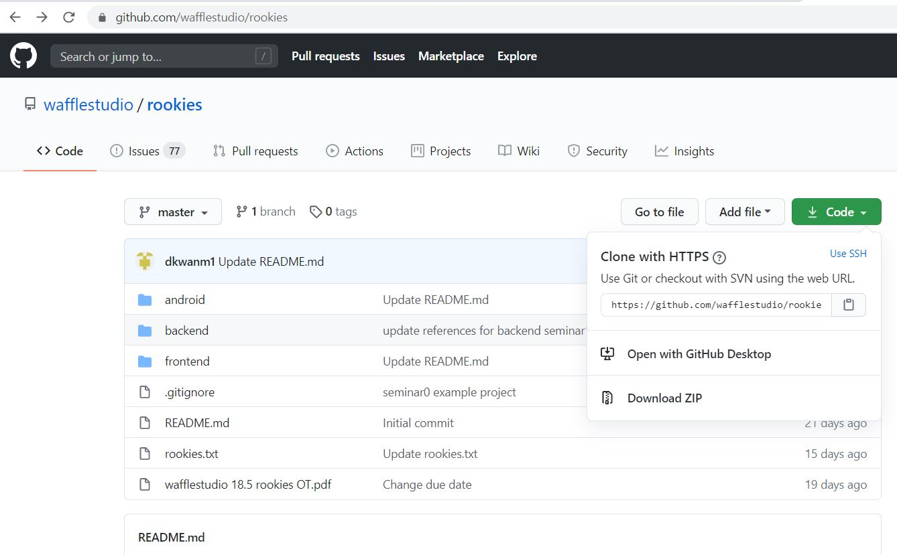
Task: Open the Insights tab
Action: (684, 151)
